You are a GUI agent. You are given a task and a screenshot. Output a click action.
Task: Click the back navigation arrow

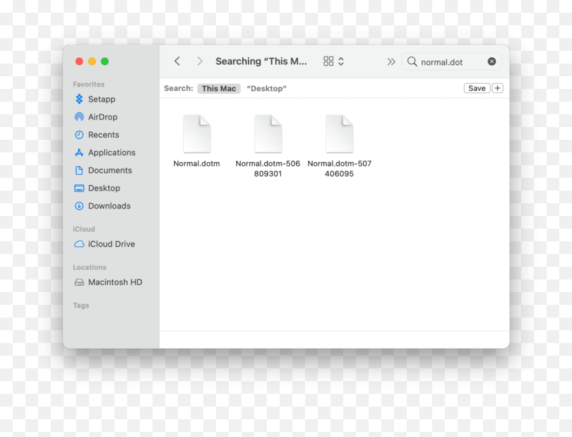click(x=177, y=61)
